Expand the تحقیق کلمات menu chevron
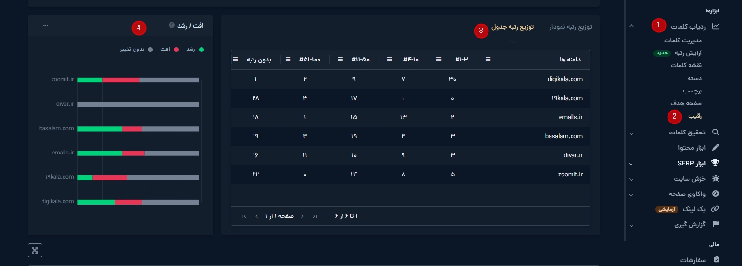This screenshot has height=266, width=742. pyautogui.click(x=631, y=133)
